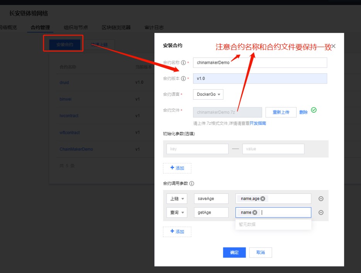Click the 删除 link for the contract file
Screen dimensions: 361x273
click(303, 112)
